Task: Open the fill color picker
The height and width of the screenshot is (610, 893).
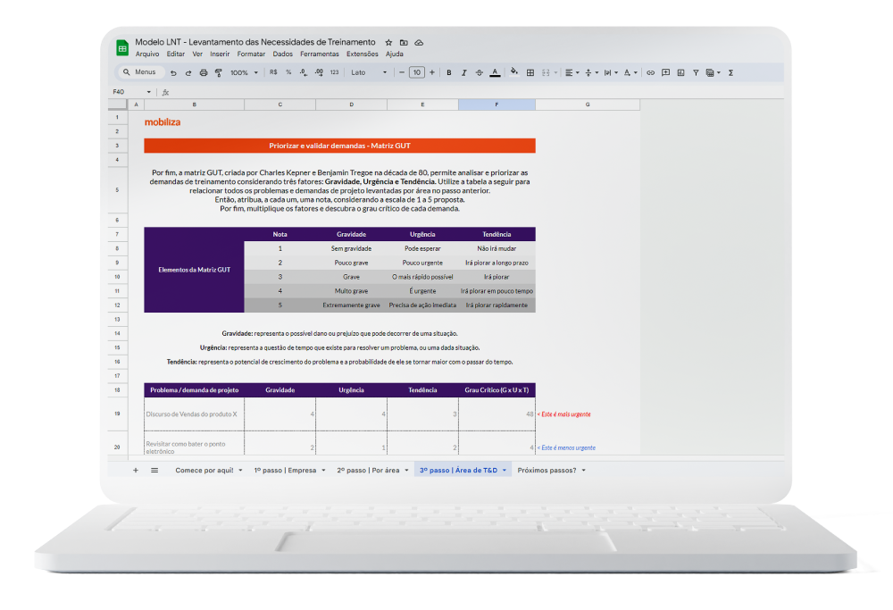Action: tap(514, 72)
